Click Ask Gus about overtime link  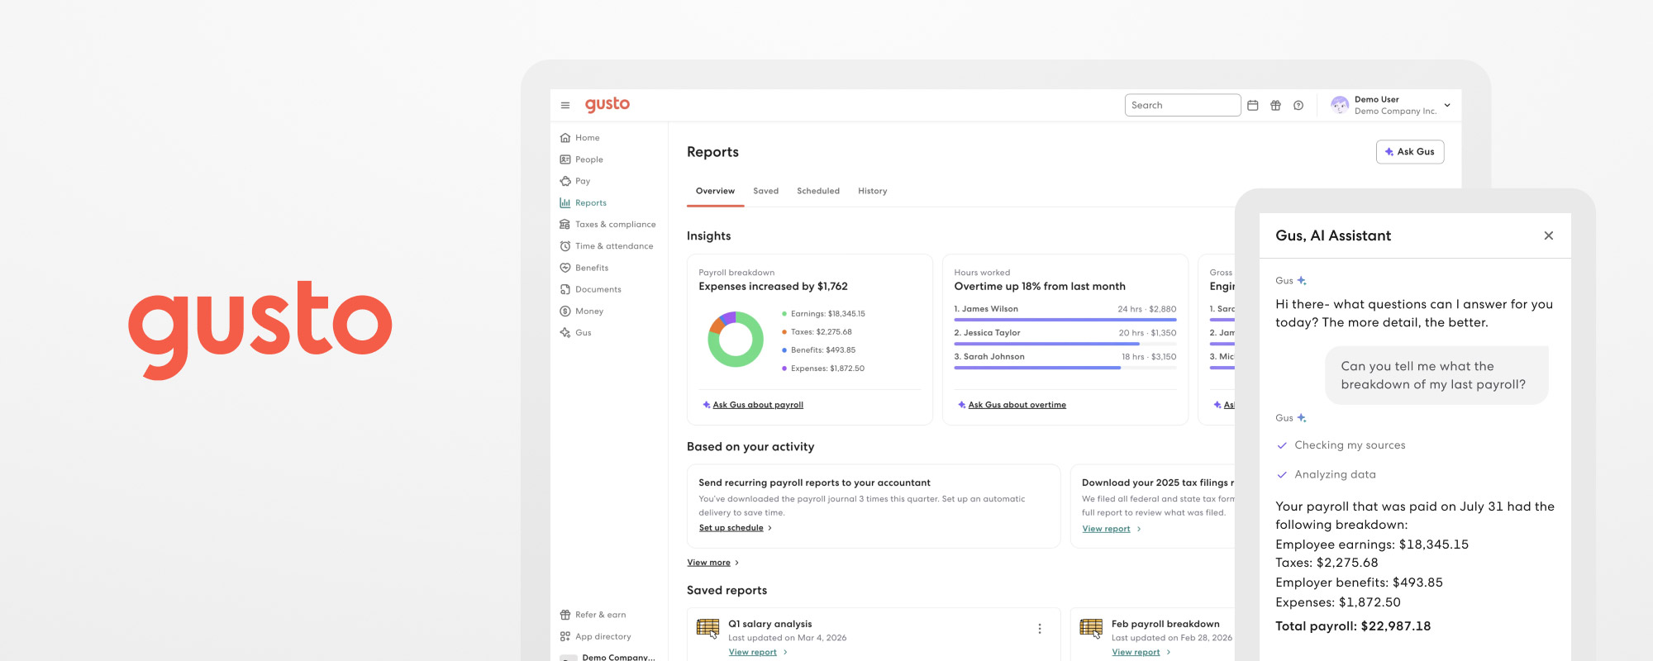click(1017, 405)
